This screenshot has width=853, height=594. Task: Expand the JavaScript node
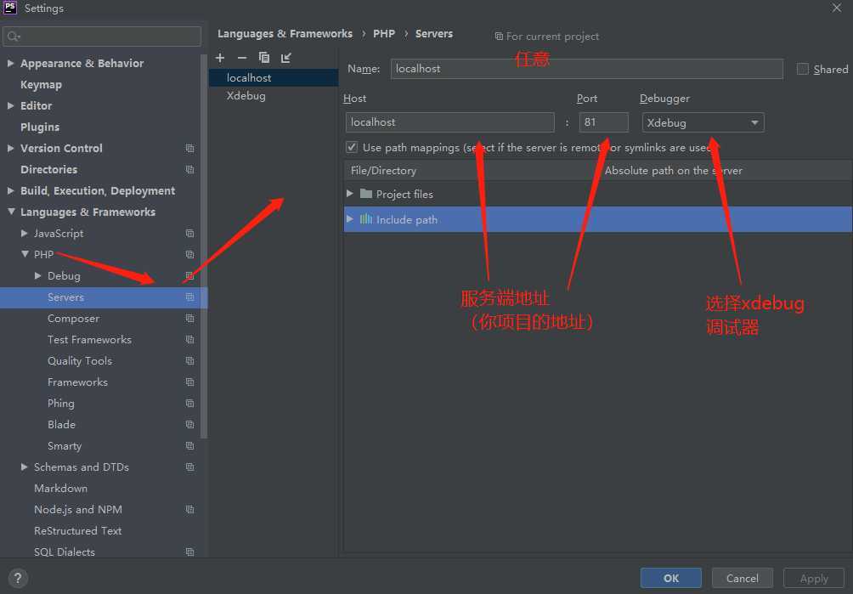[x=24, y=233]
